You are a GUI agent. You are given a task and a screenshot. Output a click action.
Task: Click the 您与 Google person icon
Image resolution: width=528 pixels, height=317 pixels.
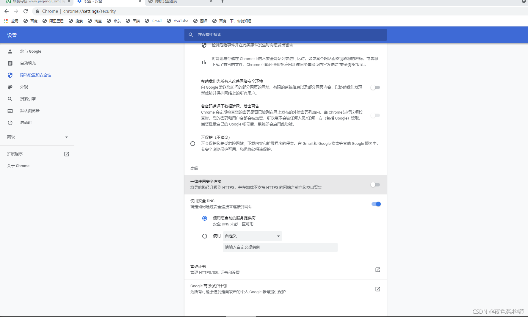(x=10, y=51)
